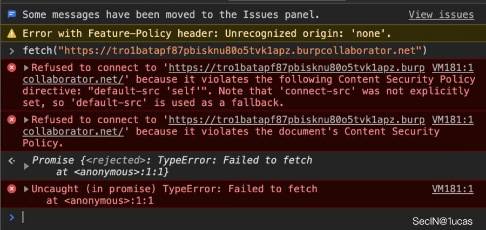Click the yellow Feature-Policy warning triangle icon

tap(11, 33)
